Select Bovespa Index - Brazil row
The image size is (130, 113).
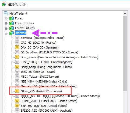43,38
